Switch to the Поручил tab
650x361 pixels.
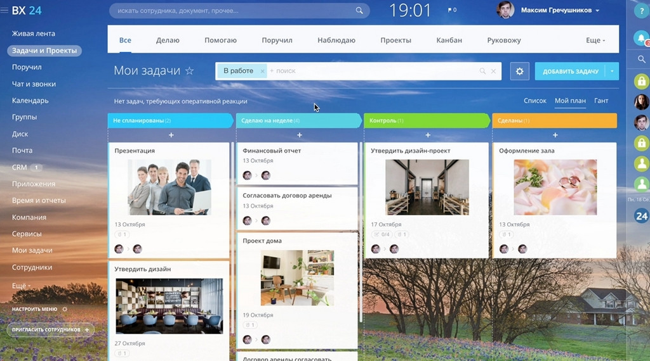(x=277, y=40)
